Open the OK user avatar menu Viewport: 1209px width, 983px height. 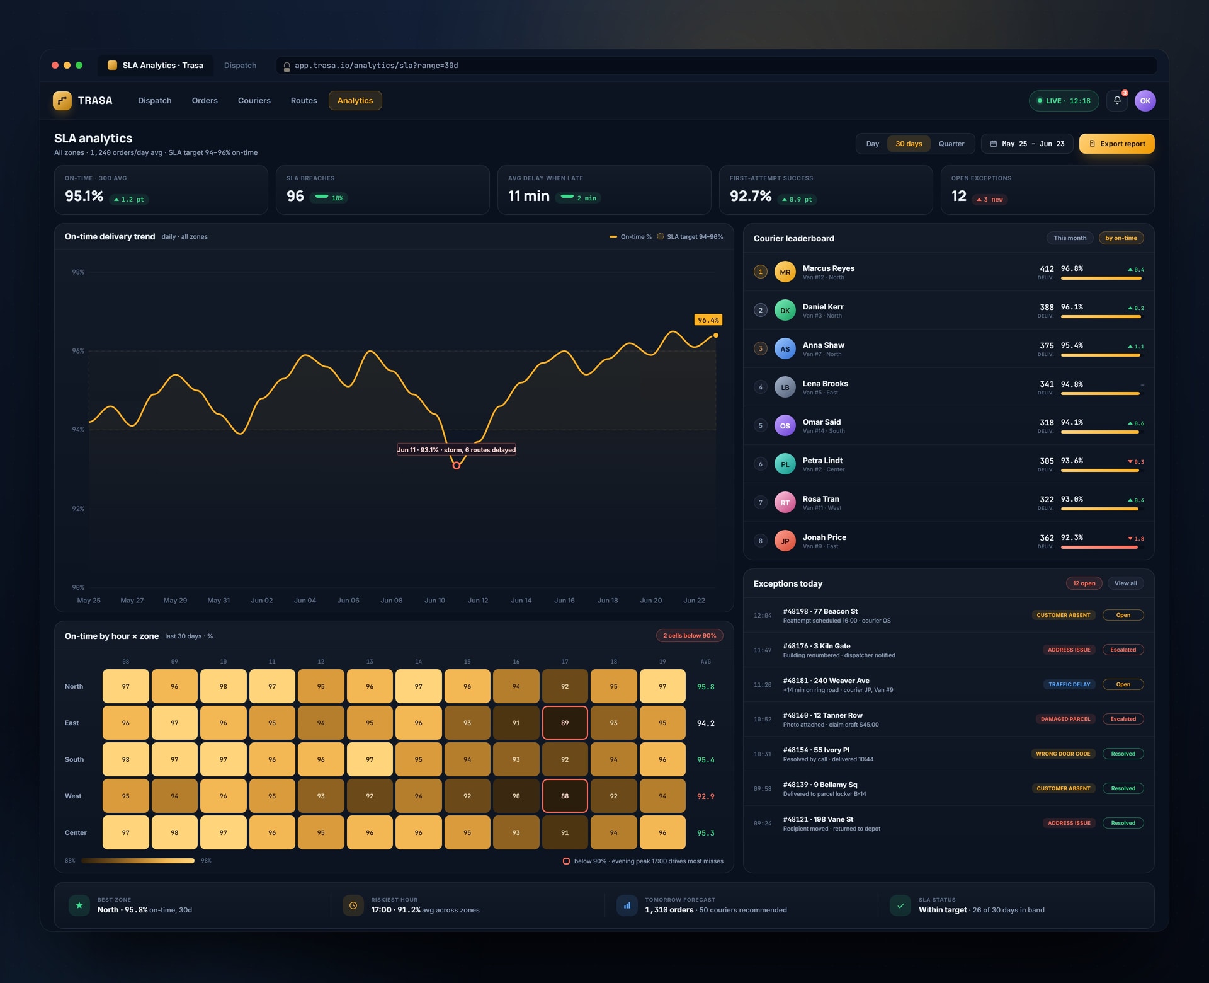click(x=1145, y=101)
